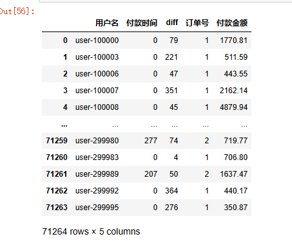Click 付款时间 value 207
This screenshot has width=292, height=241.
(151, 174)
